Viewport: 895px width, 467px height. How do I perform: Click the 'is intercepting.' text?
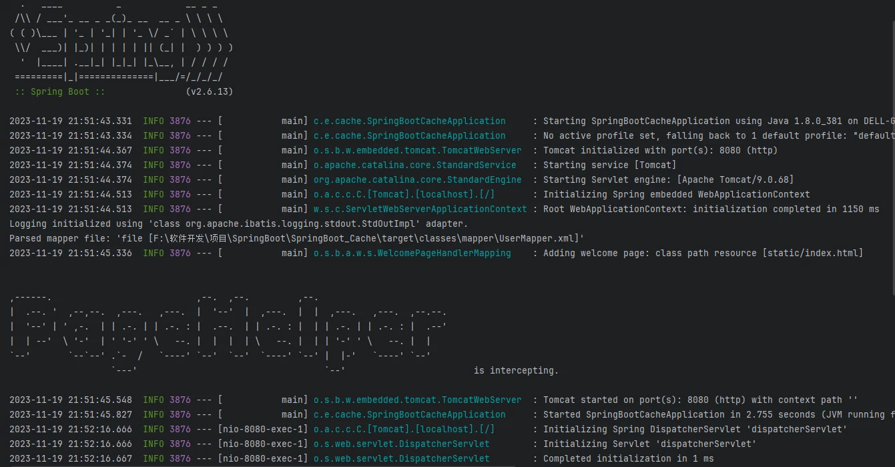(516, 370)
